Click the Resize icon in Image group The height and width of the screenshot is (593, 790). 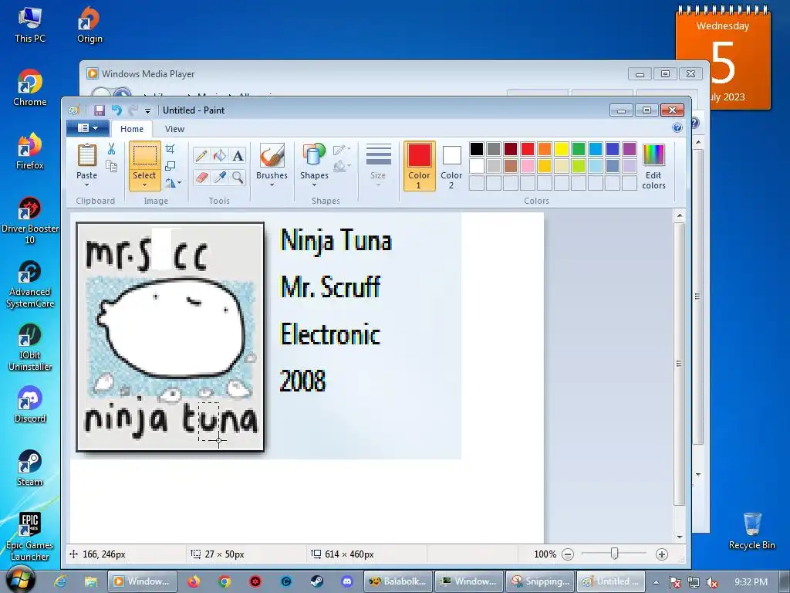click(170, 166)
